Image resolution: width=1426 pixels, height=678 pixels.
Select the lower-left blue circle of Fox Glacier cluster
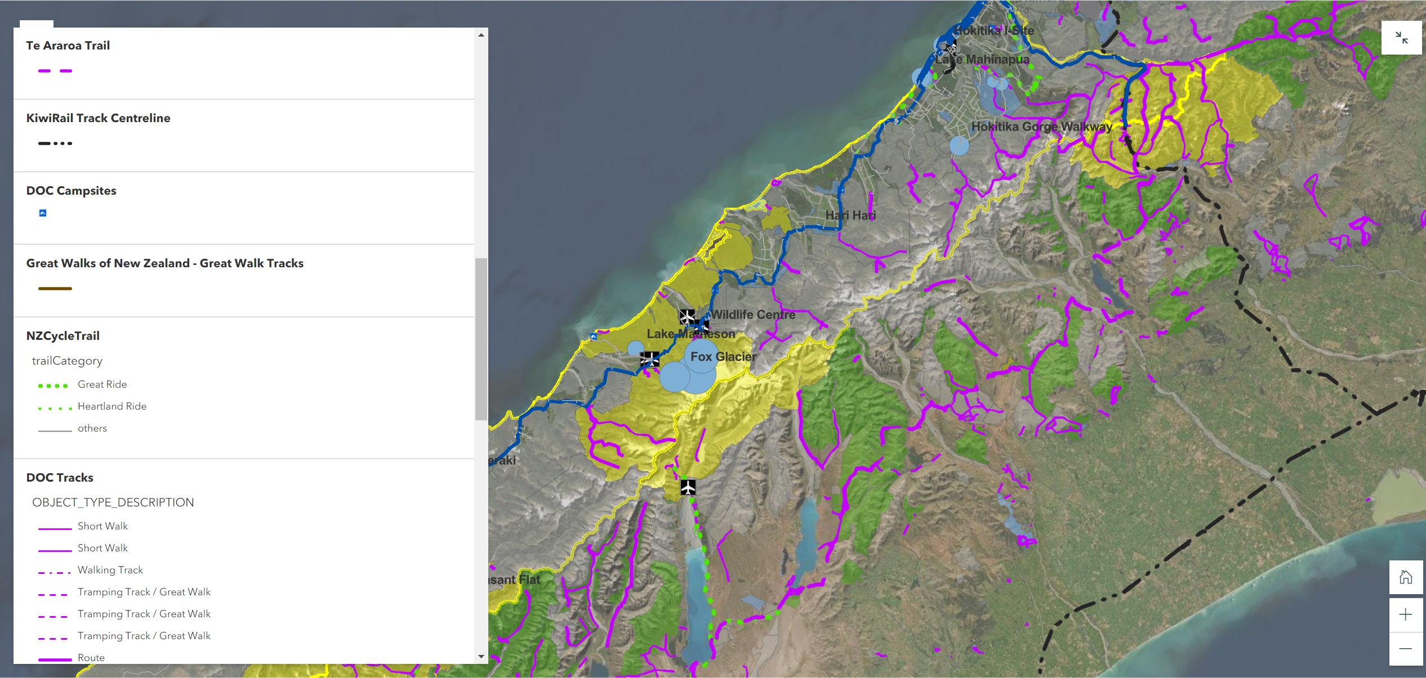[675, 377]
